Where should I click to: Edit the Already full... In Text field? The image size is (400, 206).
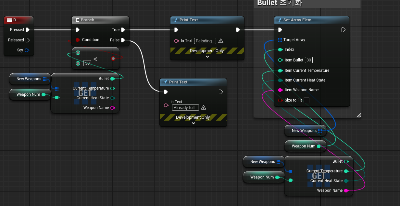(x=186, y=107)
